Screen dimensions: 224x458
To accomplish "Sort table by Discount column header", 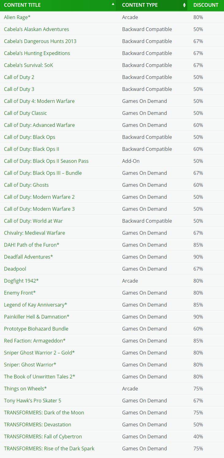I will (x=206, y=5).
